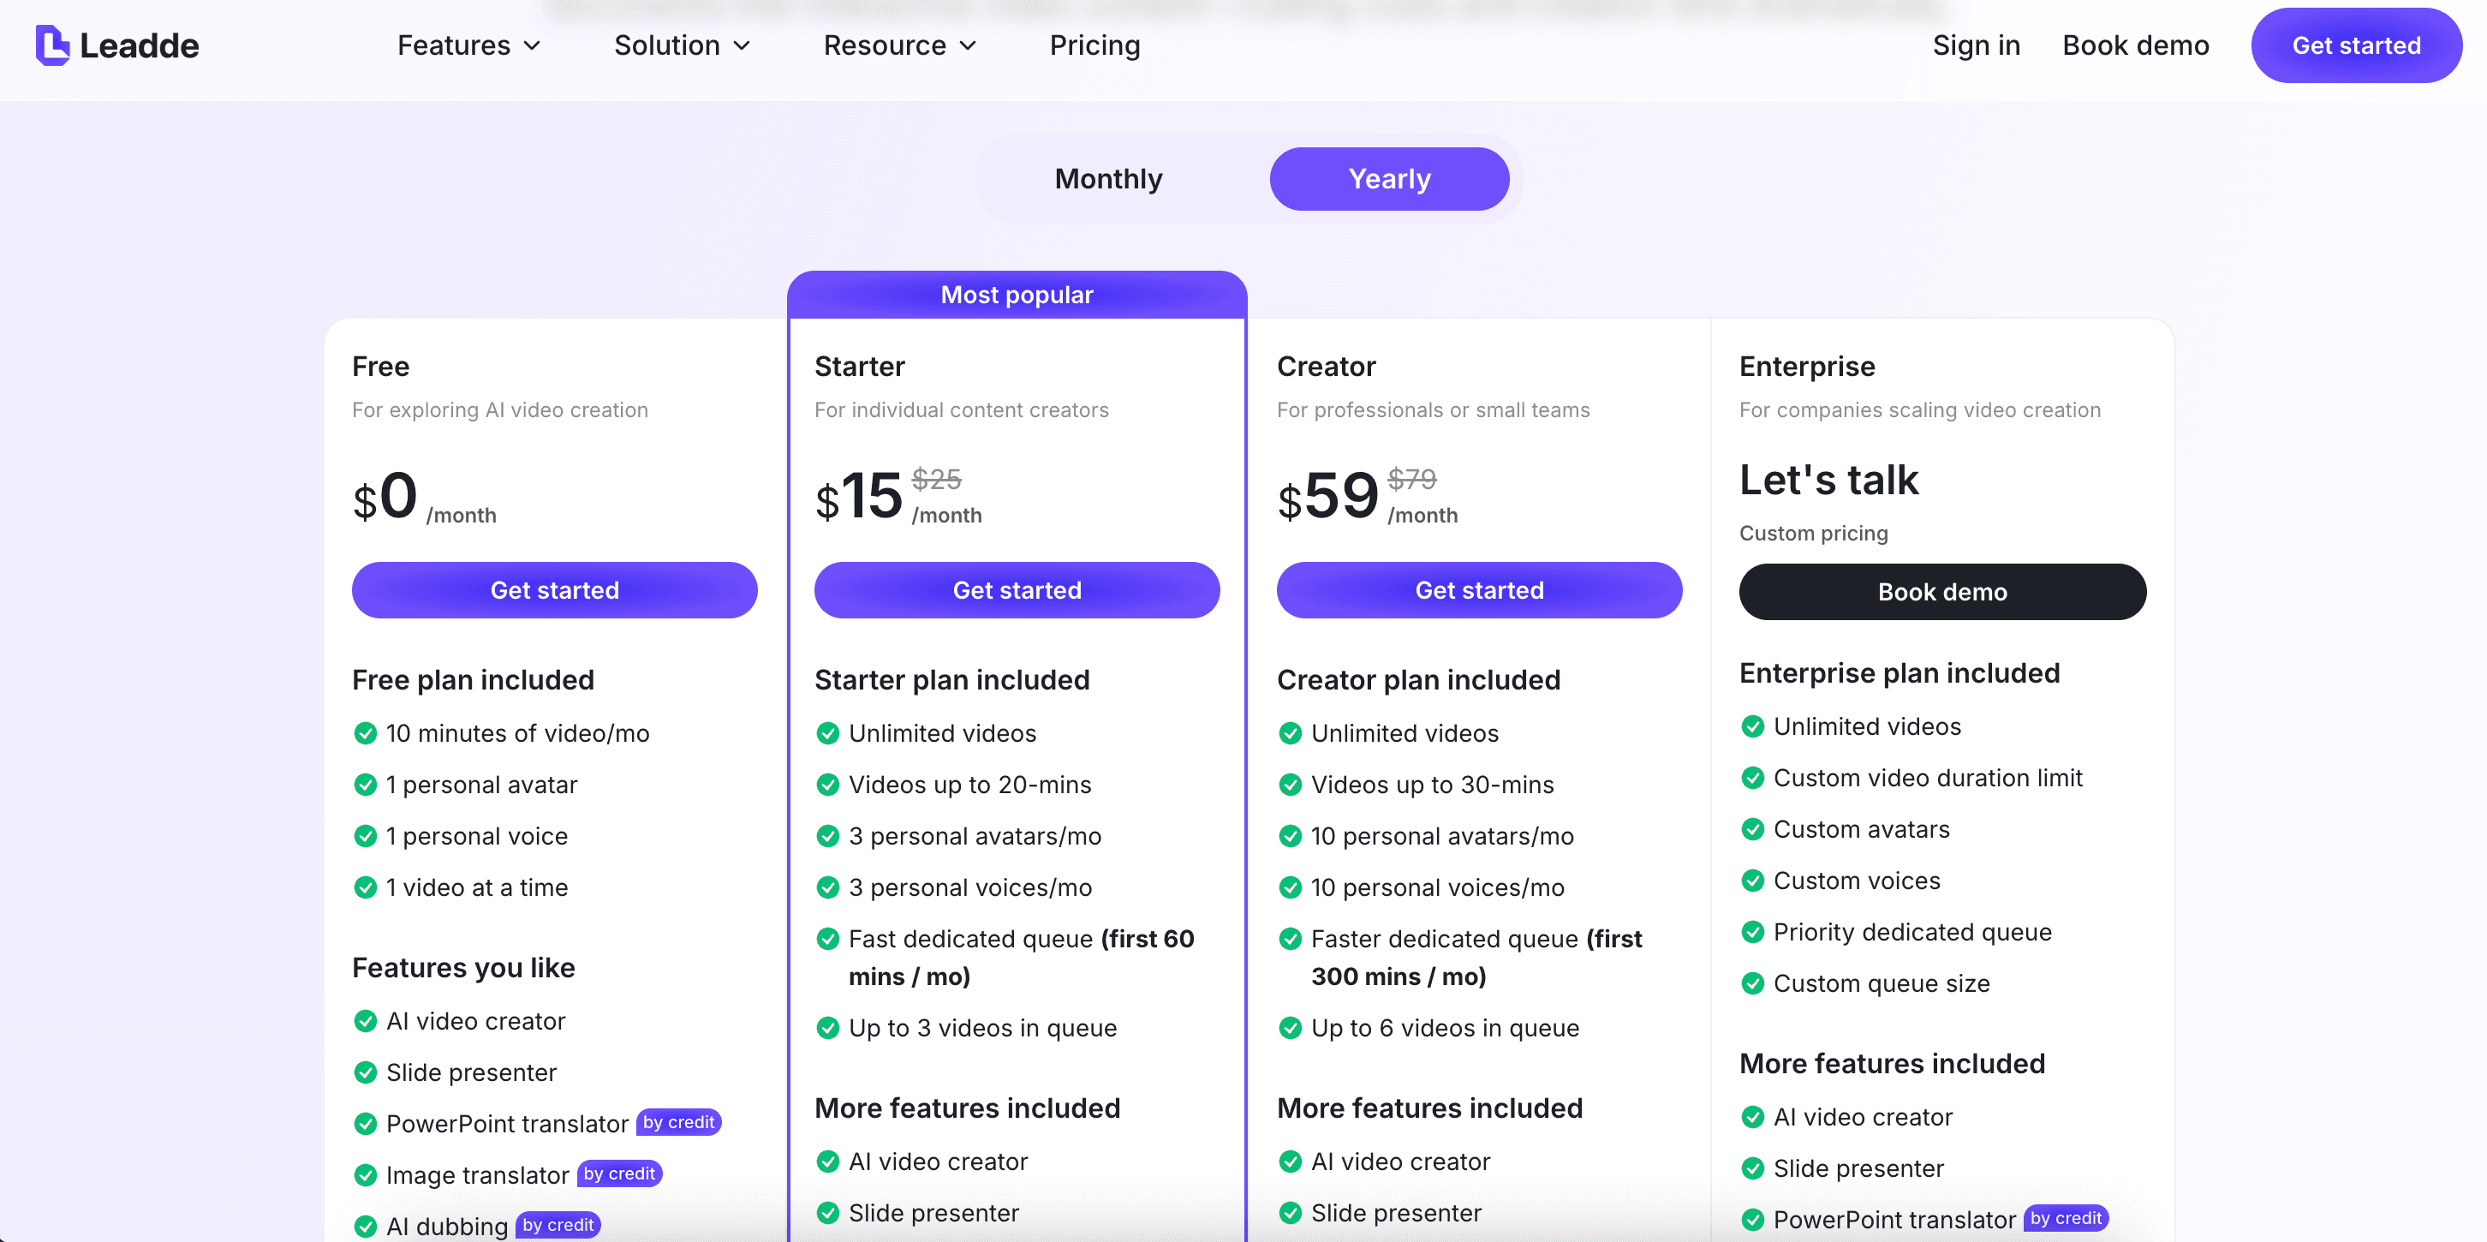The height and width of the screenshot is (1242, 2487).
Task: Click the black Book demo Enterprise button
Action: pyautogui.click(x=1941, y=592)
